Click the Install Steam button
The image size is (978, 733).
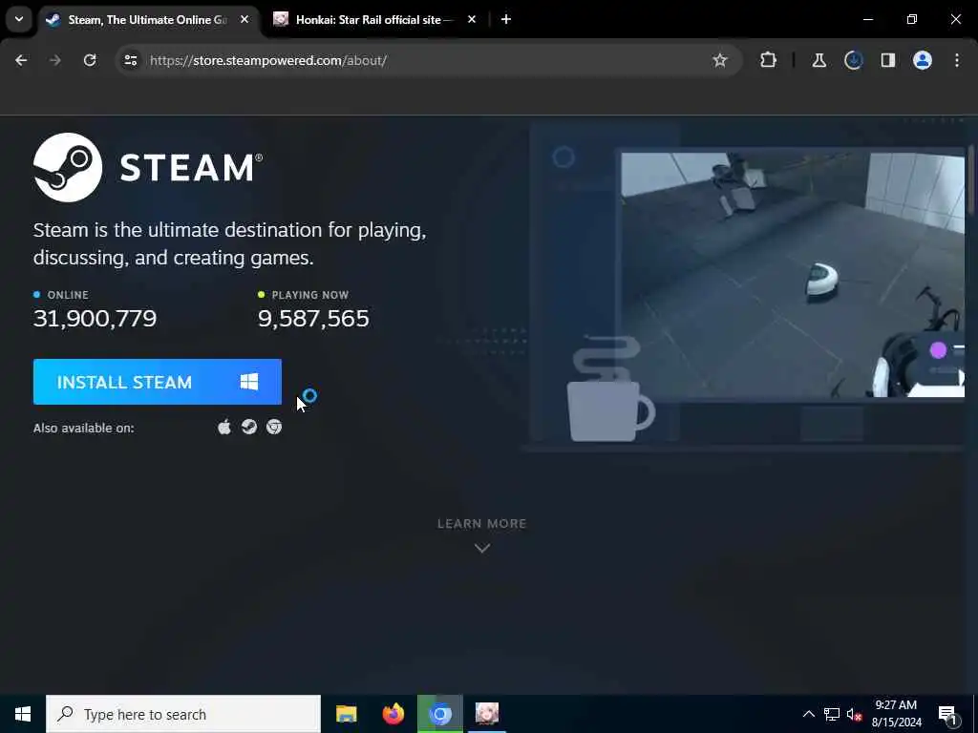coord(158,382)
